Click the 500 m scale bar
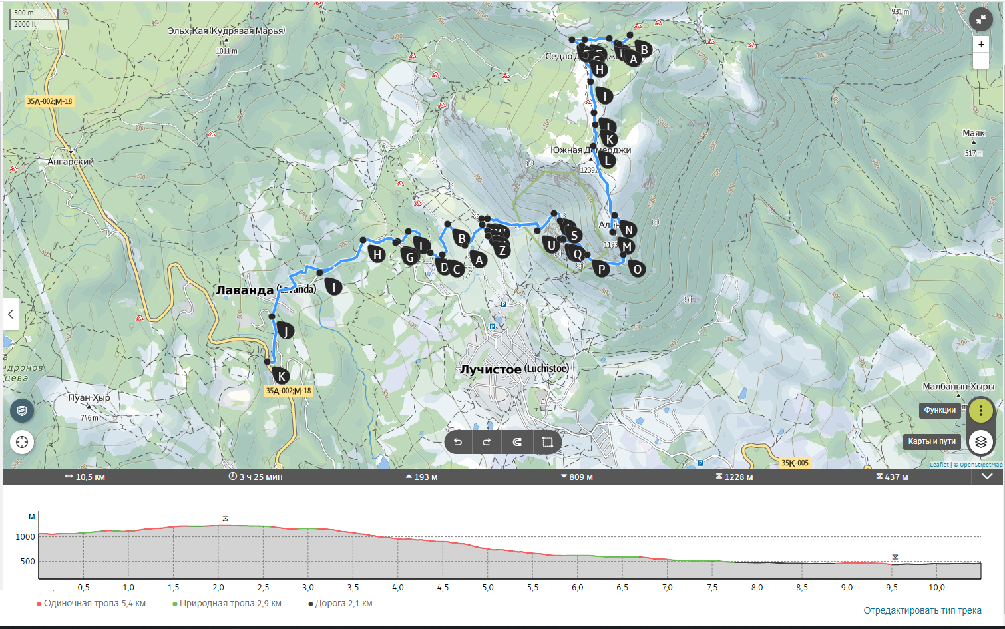Screen dimensions: 1005x629 pos(34,13)
